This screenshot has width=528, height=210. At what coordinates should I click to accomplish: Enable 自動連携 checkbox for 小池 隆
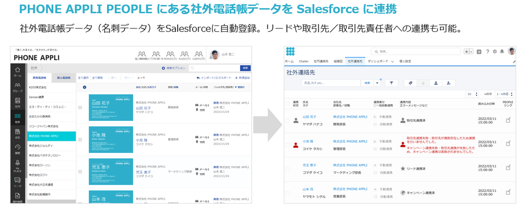click(x=375, y=148)
